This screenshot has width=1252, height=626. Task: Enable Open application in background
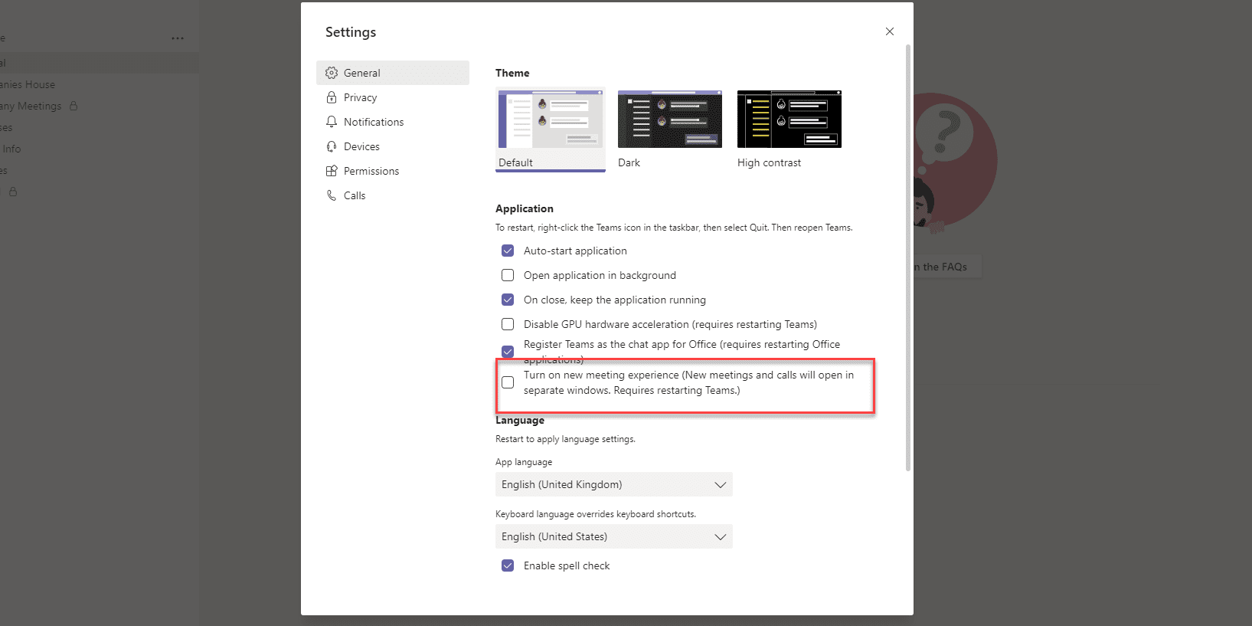coord(508,275)
